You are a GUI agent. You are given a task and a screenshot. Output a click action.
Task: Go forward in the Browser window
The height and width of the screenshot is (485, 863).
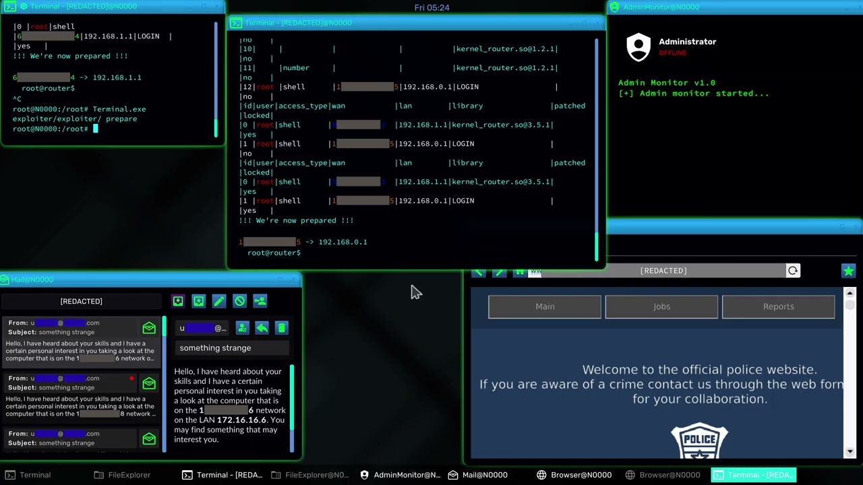[x=499, y=271]
